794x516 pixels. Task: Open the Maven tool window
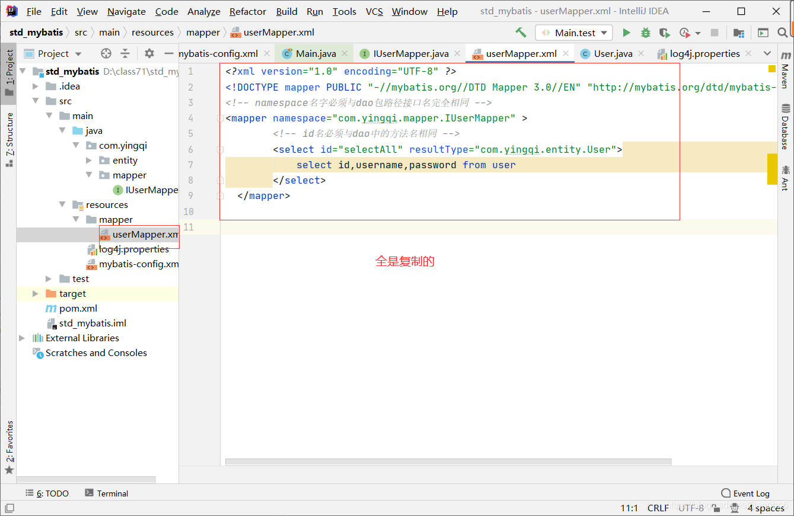pos(785,72)
